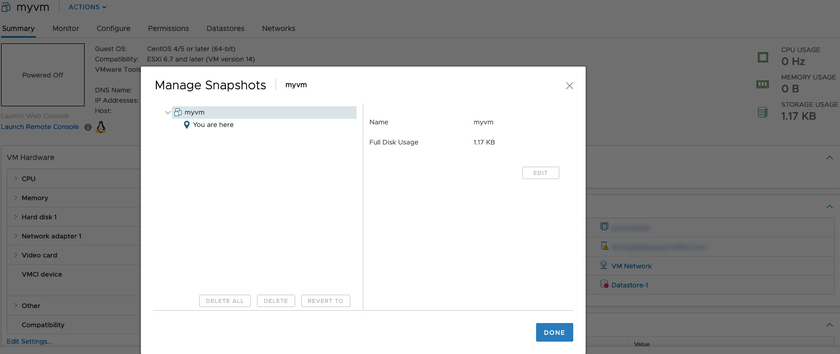The image size is (840, 354).
Task: Go to the Datastores tab
Action: click(225, 28)
